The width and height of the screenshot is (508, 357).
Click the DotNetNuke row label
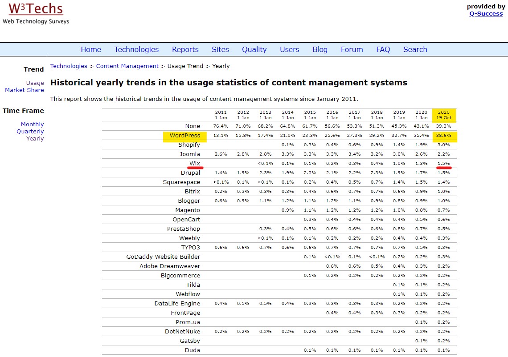[182, 332]
